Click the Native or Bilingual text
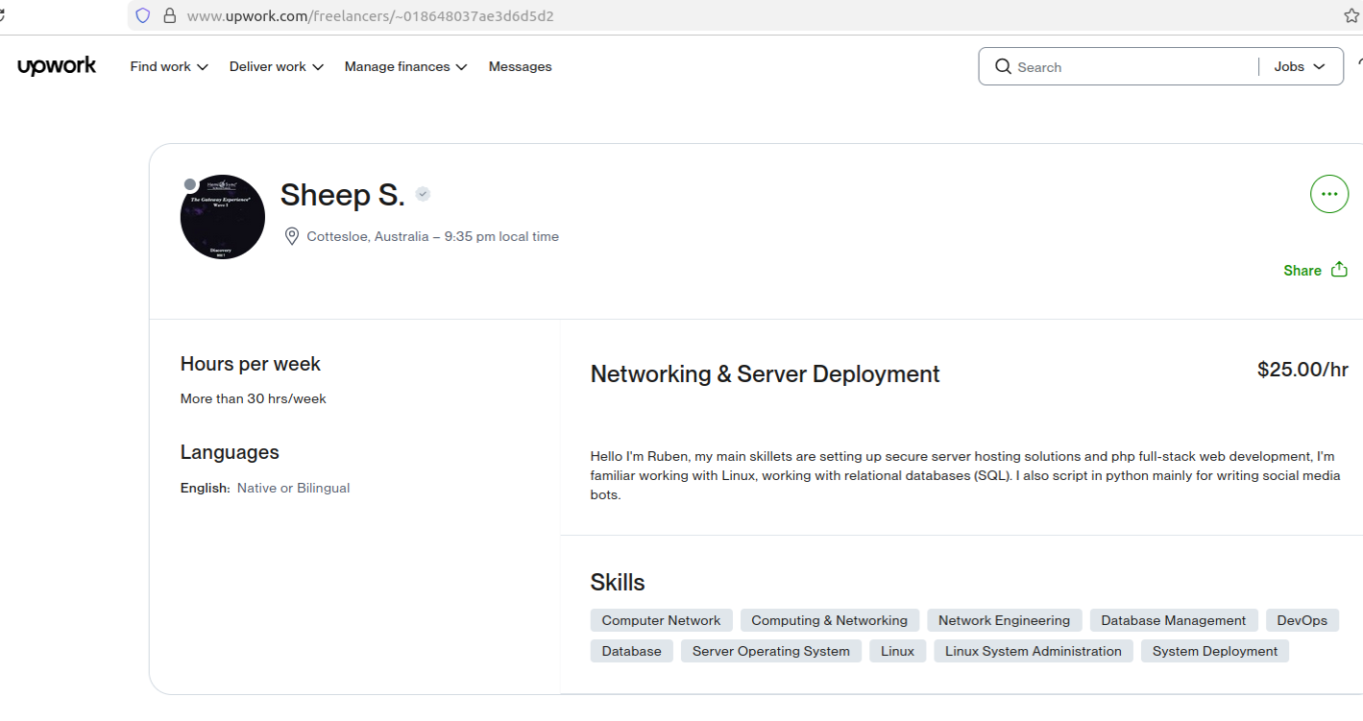Screen dimensions: 1363x721 pos(294,488)
